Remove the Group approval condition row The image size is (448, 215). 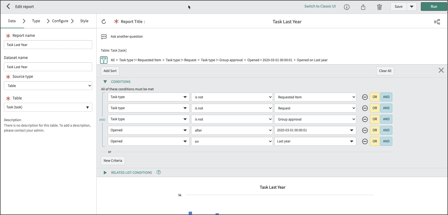(365, 119)
